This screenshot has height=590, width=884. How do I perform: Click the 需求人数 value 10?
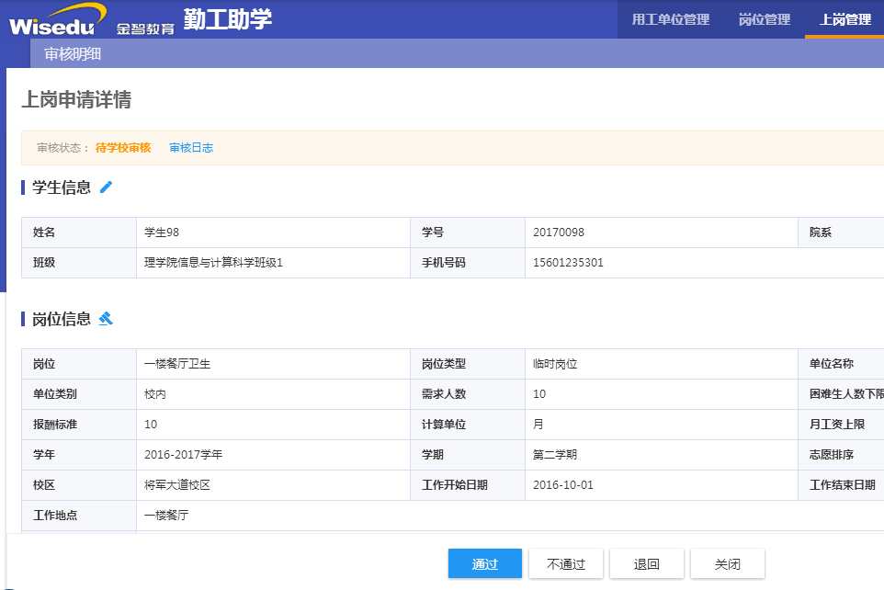pos(539,394)
